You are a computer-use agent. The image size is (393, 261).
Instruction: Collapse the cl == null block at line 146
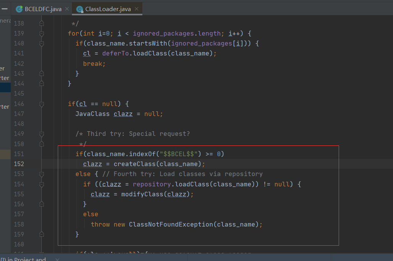pos(42,104)
